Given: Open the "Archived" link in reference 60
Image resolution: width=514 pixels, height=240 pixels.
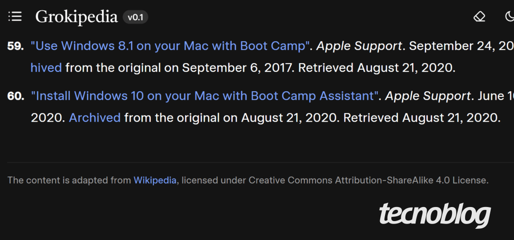Looking at the screenshot, I should pos(95,118).
